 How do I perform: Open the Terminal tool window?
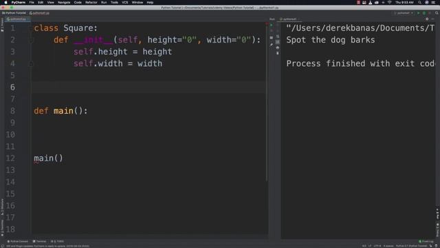40,241
